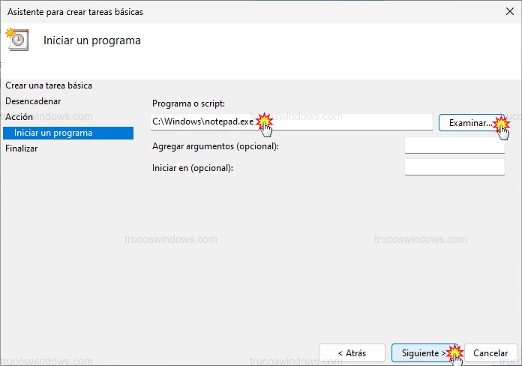
Task: Click the clock wizard icon in the header
Action: tap(17, 40)
